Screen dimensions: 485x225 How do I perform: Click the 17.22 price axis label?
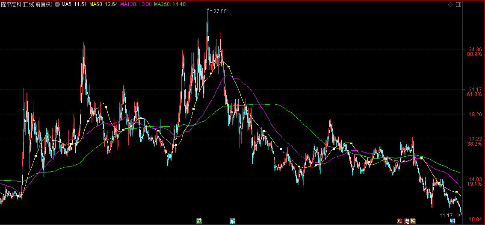(x=475, y=139)
